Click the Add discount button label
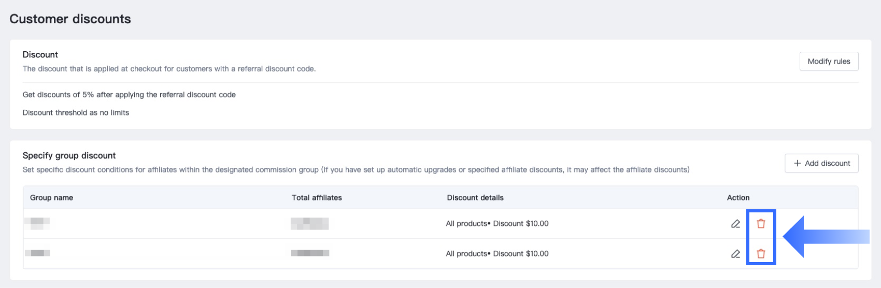 (x=827, y=163)
